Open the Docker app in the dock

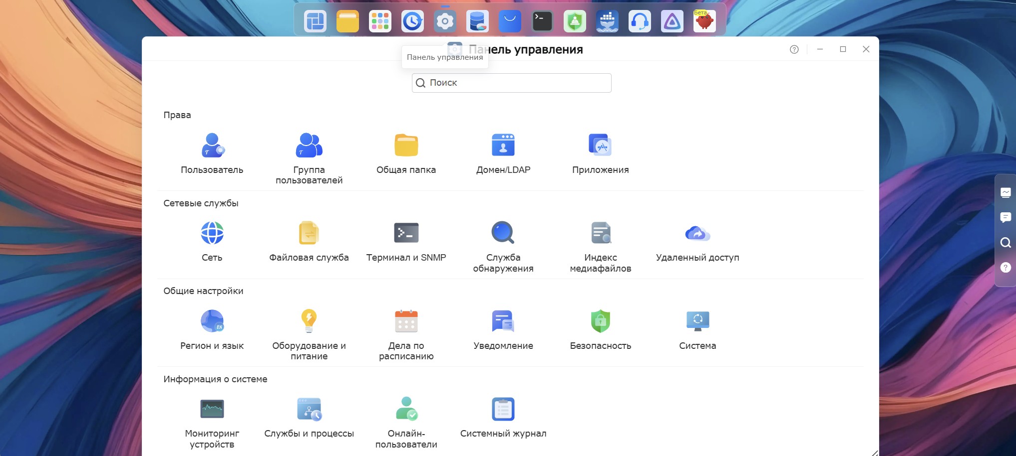tap(607, 21)
